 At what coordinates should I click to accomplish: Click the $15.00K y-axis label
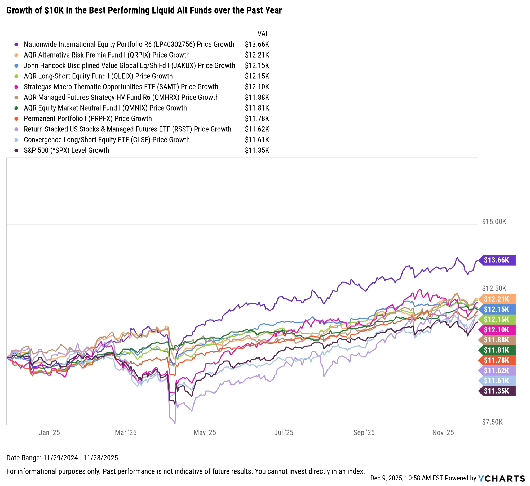click(x=494, y=222)
